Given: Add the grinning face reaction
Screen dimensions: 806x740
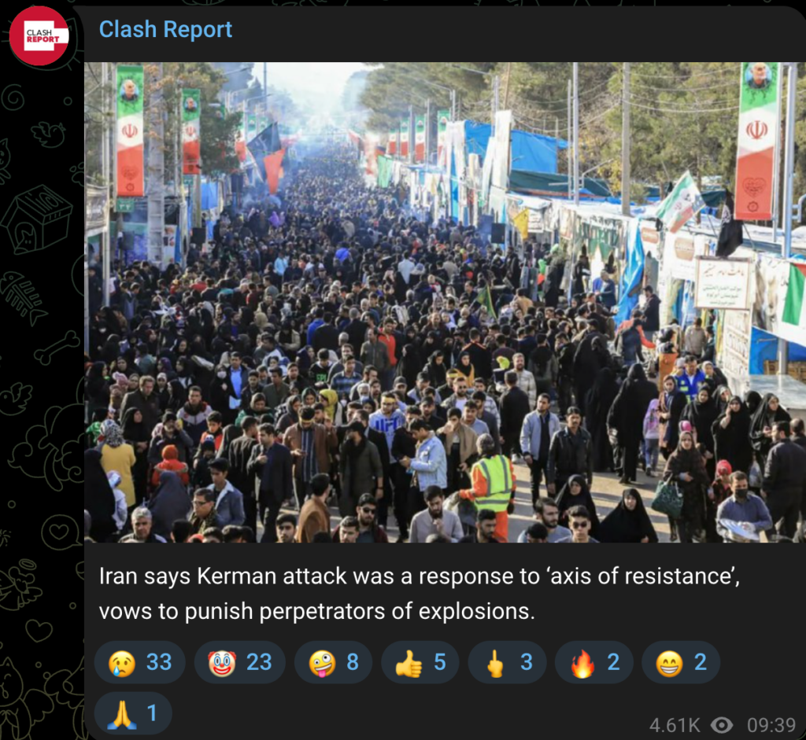Looking at the screenshot, I should [681, 662].
